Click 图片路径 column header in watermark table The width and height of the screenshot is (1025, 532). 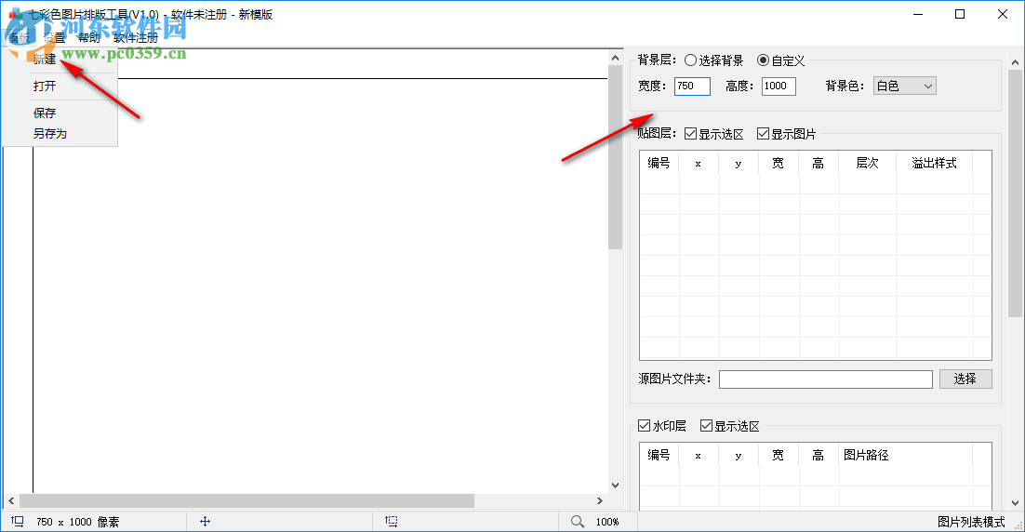coord(905,455)
